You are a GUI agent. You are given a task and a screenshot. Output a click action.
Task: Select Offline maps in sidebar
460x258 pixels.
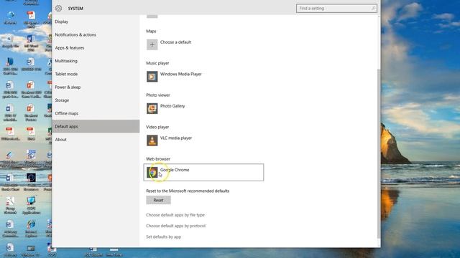tap(67, 113)
